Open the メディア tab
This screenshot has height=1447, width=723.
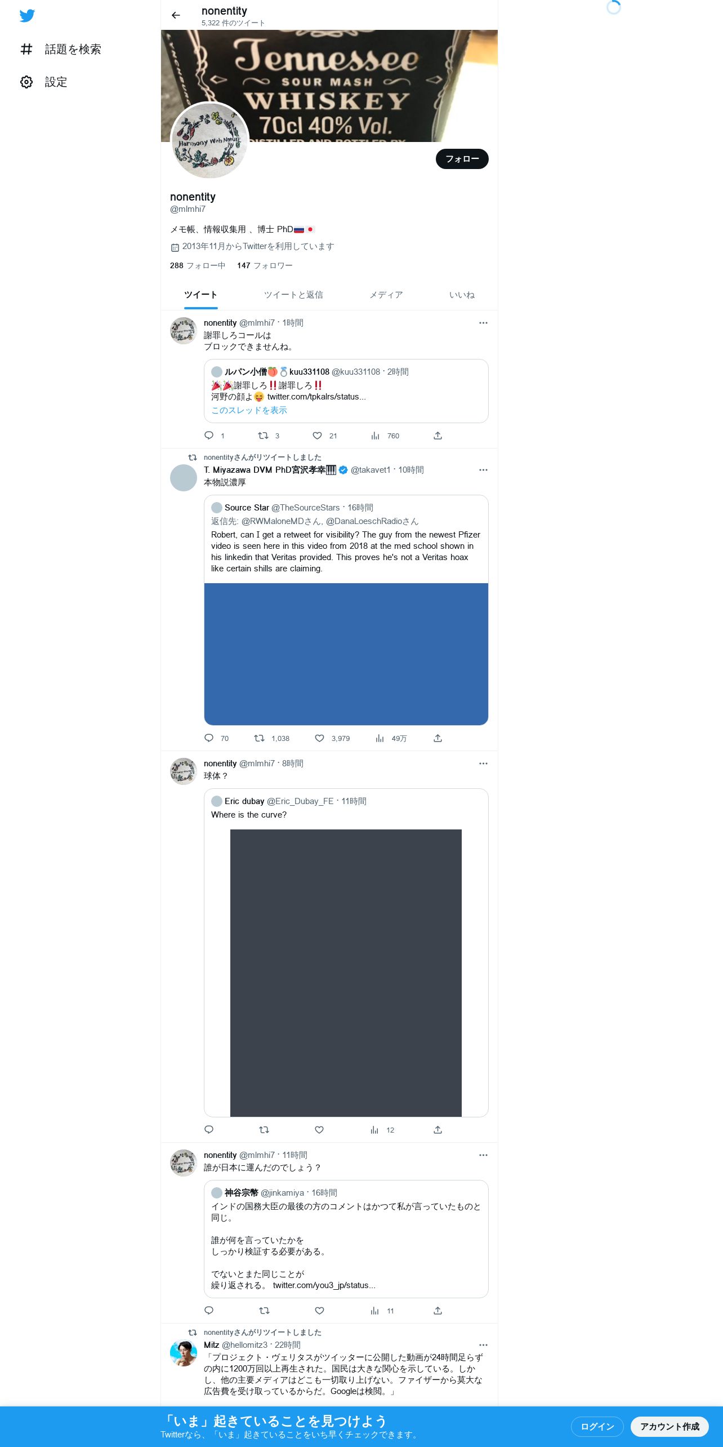point(386,295)
